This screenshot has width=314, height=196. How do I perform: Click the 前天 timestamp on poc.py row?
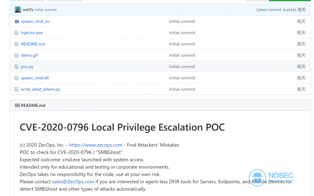(301, 67)
